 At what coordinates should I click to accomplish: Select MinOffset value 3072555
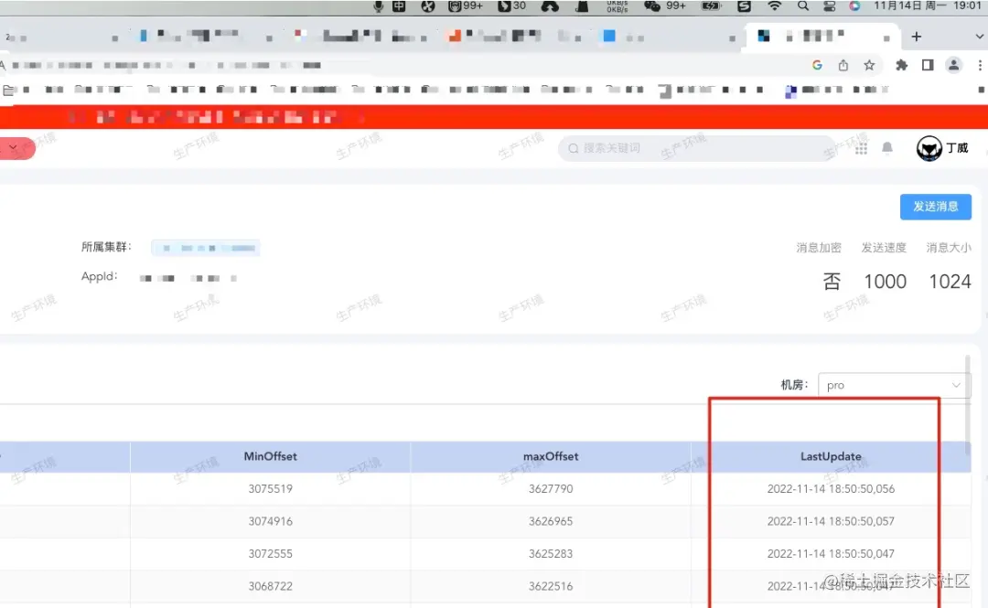pyautogui.click(x=270, y=554)
